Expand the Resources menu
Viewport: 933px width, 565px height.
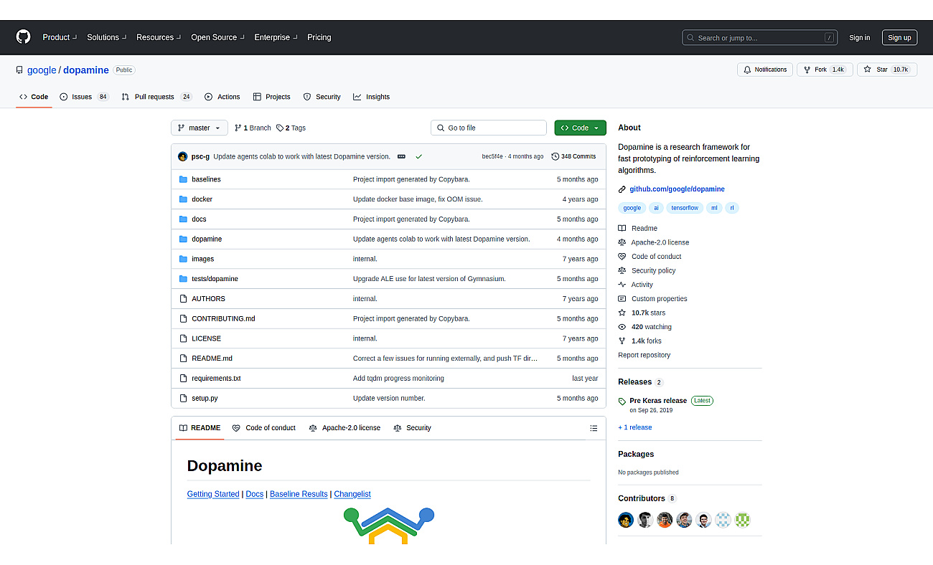(159, 37)
